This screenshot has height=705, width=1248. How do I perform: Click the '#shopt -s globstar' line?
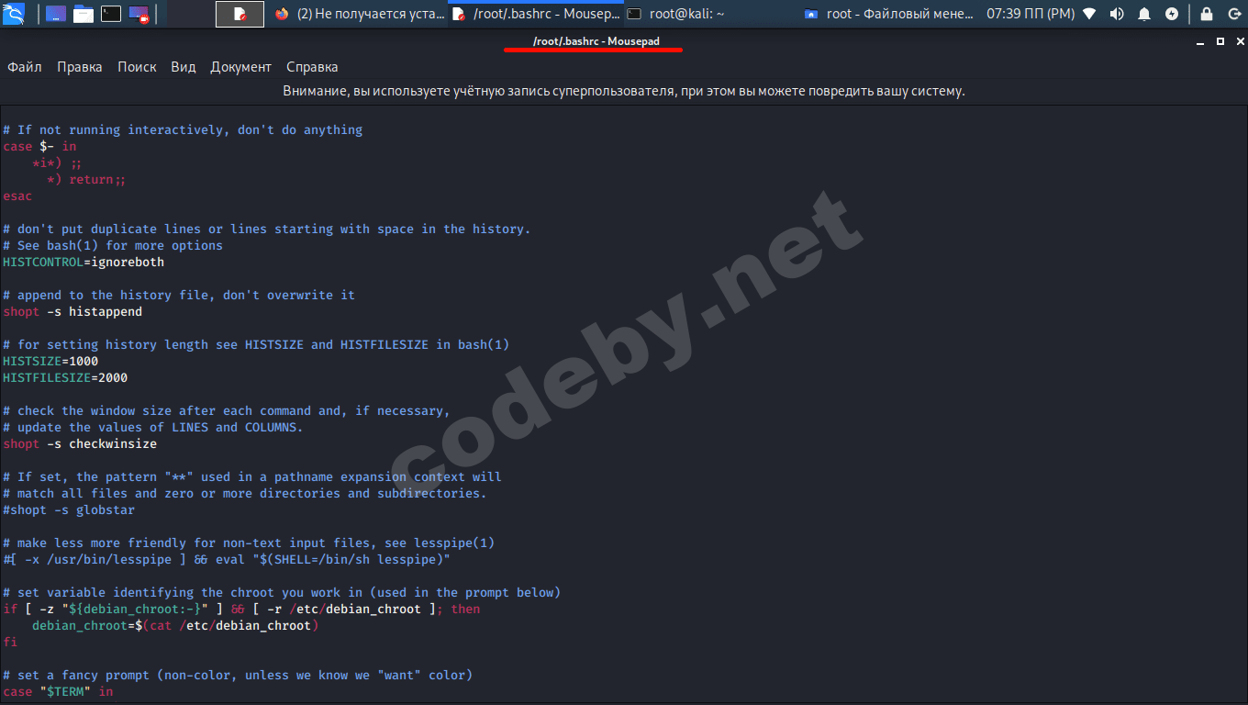point(69,509)
